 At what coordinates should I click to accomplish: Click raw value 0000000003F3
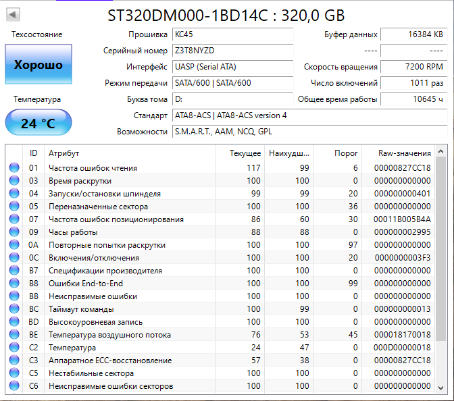pos(403,258)
